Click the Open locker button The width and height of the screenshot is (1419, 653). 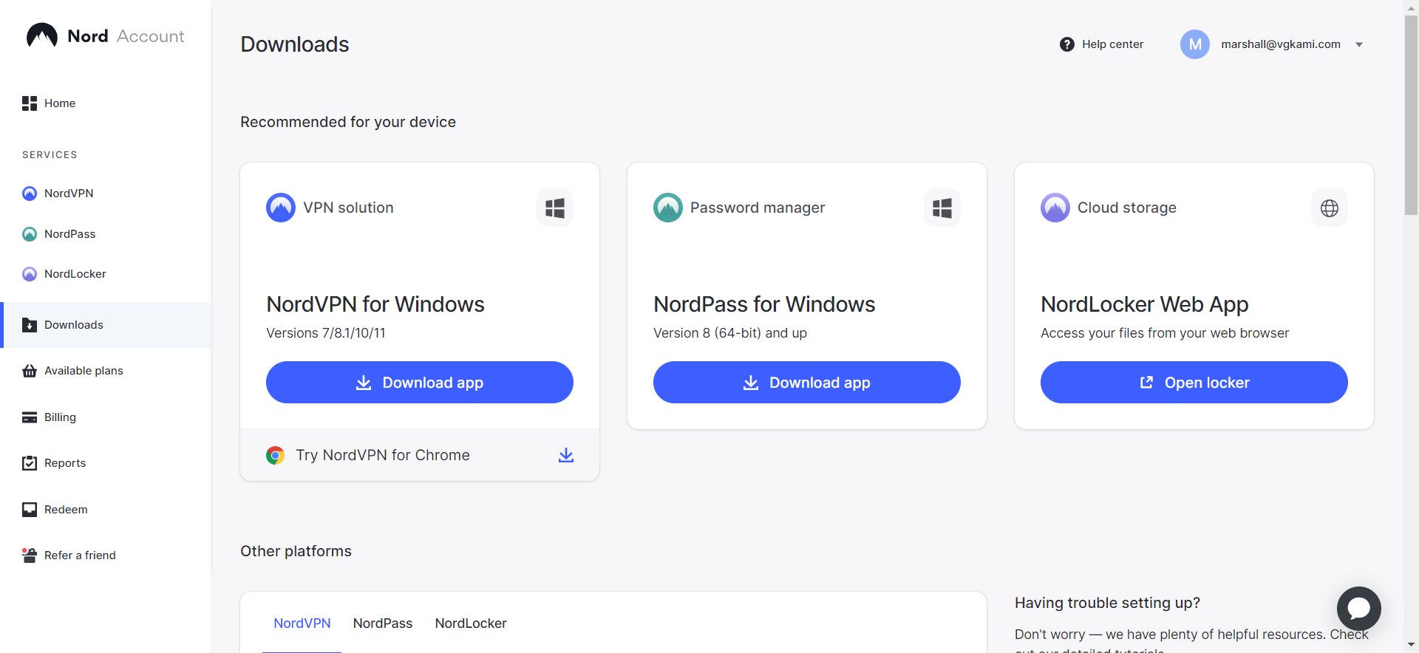tap(1194, 383)
